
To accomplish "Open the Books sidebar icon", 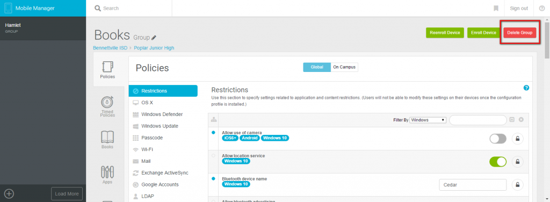I will (107, 137).
